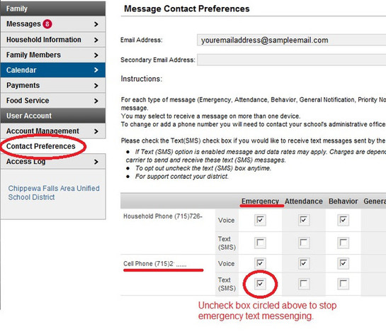Screen dimensions: 386x332
Task: Click the Payments arrow icon
Action: pyautogui.click(x=96, y=86)
